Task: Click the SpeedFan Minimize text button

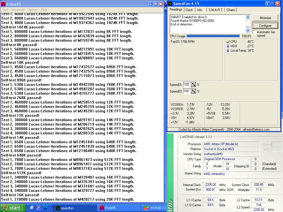Action: click(265, 18)
